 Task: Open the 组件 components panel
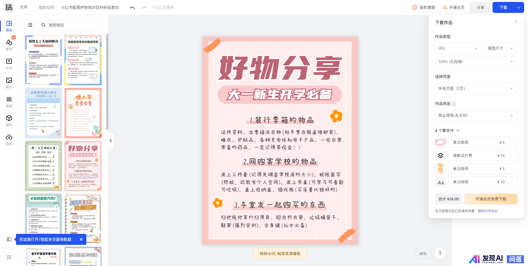click(9, 121)
